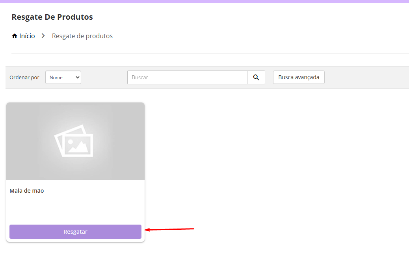Open the Busca avançada advanced search
This screenshot has width=409, height=264.
click(x=299, y=78)
